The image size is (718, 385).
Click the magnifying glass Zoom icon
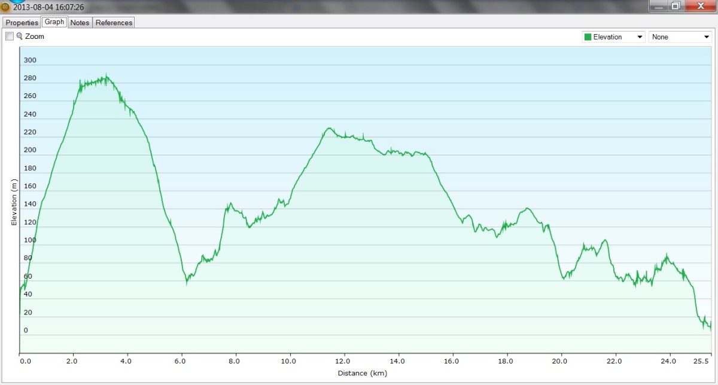(x=20, y=36)
